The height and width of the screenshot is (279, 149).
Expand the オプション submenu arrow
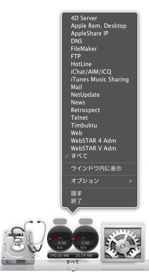point(131,181)
